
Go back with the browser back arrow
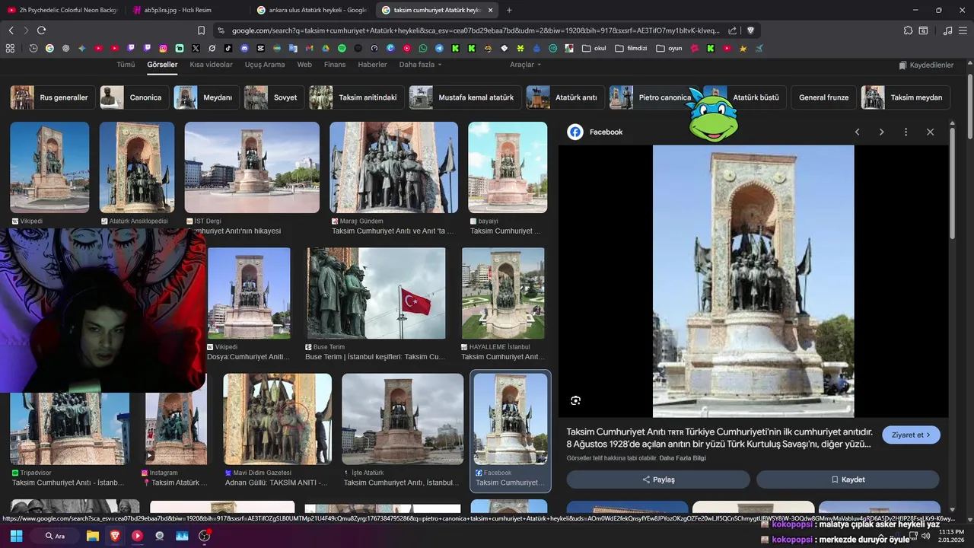point(11,30)
